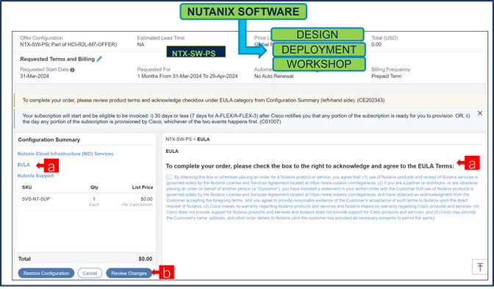Click the No Auto Renewal value
The height and width of the screenshot is (289, 494).
click(x=273, y=76)
